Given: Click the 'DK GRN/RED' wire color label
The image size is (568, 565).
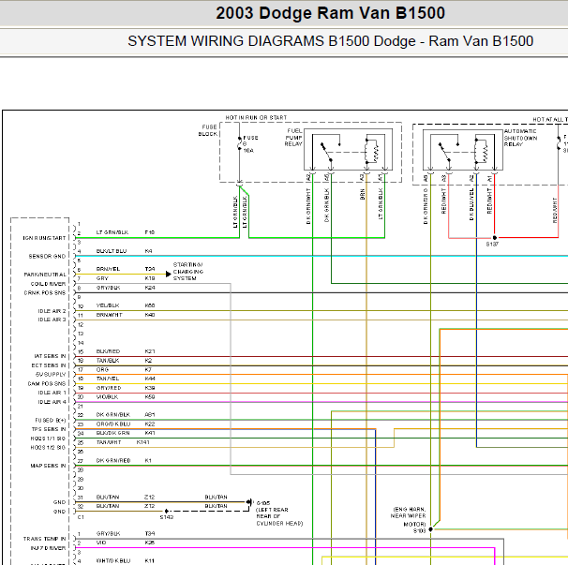Looking at the screenshot, I should click(113, 460).
